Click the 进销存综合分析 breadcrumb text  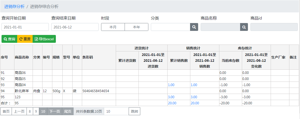point(44,7)
